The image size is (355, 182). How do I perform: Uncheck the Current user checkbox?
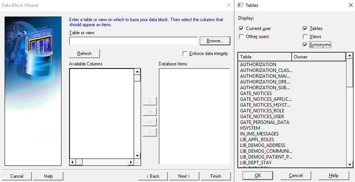(x=241, y=28)
